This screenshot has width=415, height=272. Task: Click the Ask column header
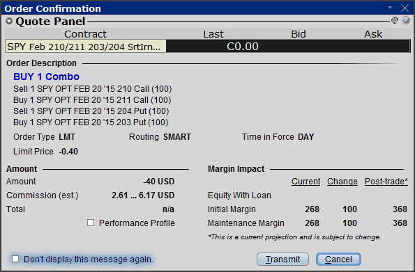373,34
